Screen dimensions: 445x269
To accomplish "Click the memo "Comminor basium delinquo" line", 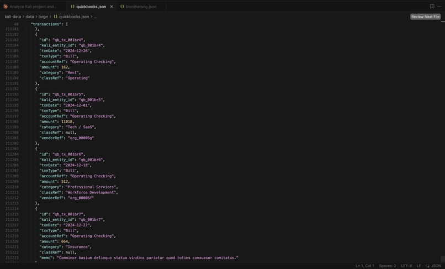I will coord(139,257).
